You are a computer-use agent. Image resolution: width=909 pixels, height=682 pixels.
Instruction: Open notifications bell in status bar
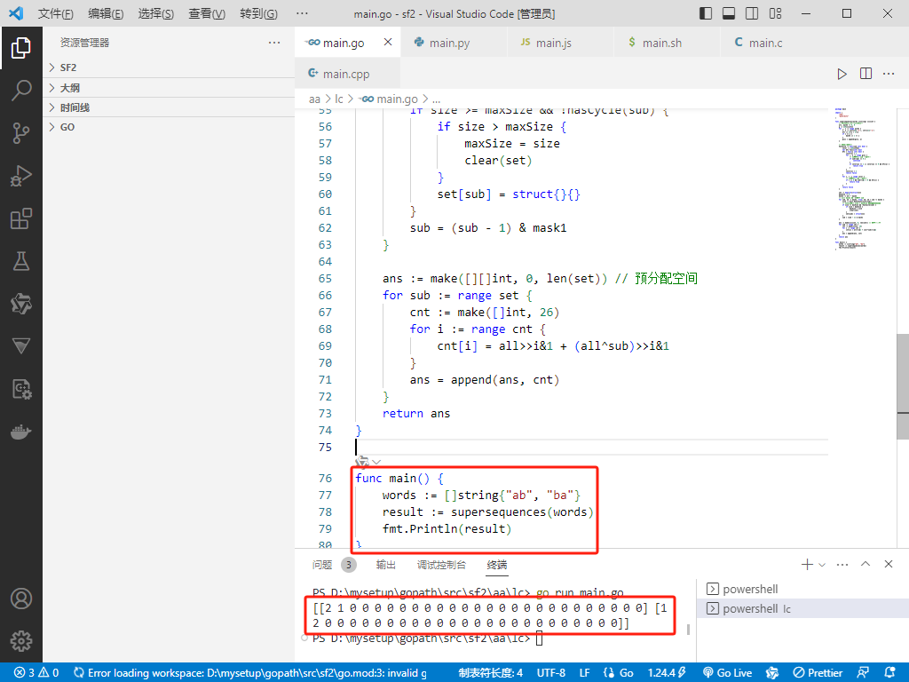[890, 673]
